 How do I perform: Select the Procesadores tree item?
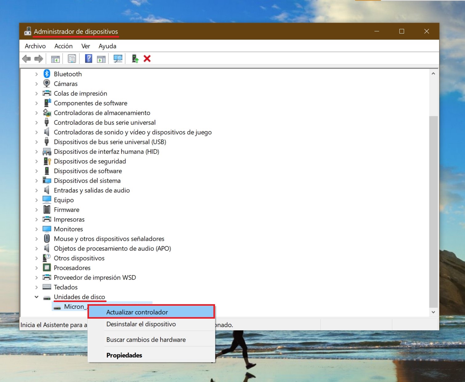tap(72, 268)
